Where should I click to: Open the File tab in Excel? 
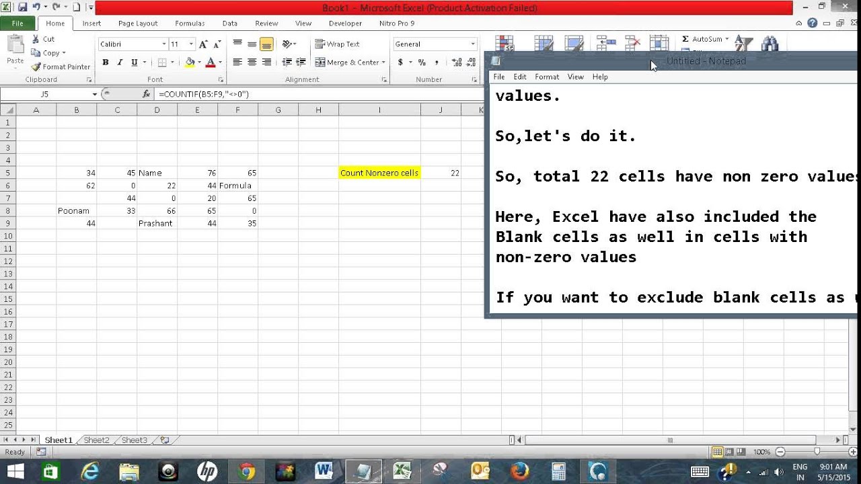17,23
